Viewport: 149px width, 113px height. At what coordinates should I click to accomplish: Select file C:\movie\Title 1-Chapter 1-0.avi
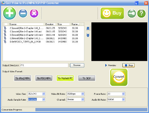(26, 31)
